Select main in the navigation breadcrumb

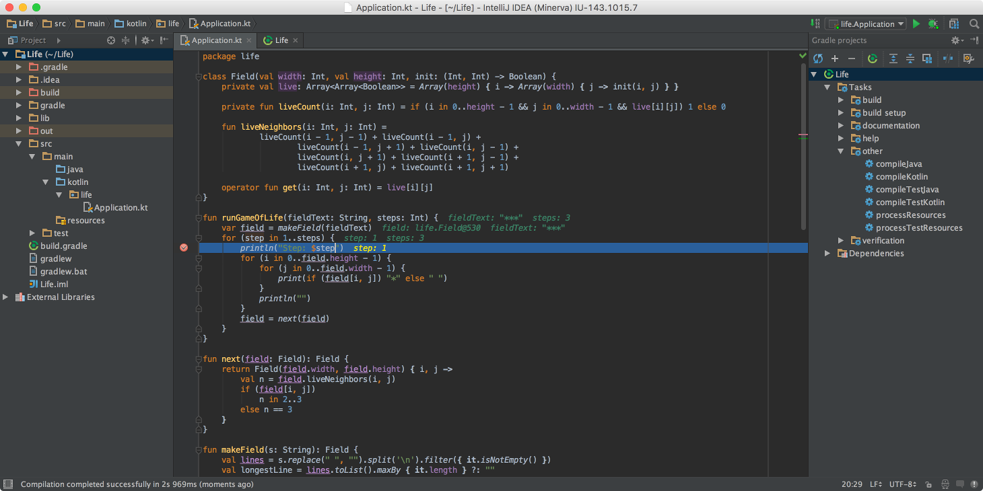[90, 24]
